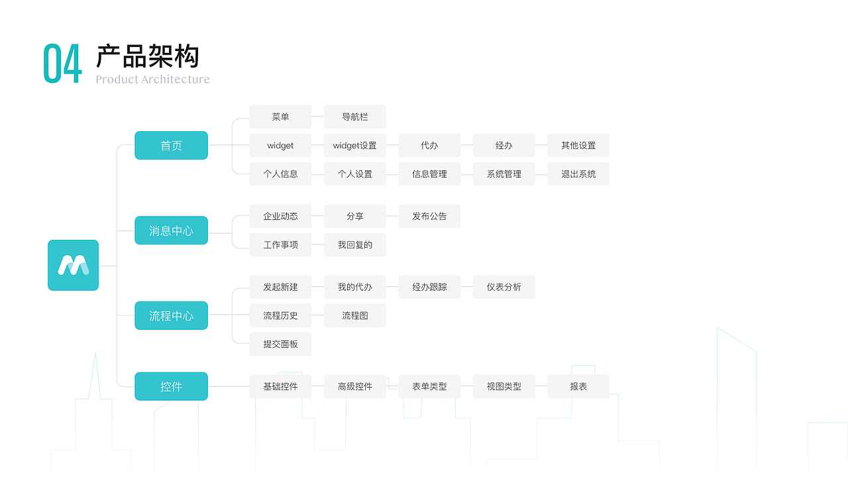The height and width of the screenshot is (477, 848).
Task: Select the 首页 node
Action: point(171,145)
